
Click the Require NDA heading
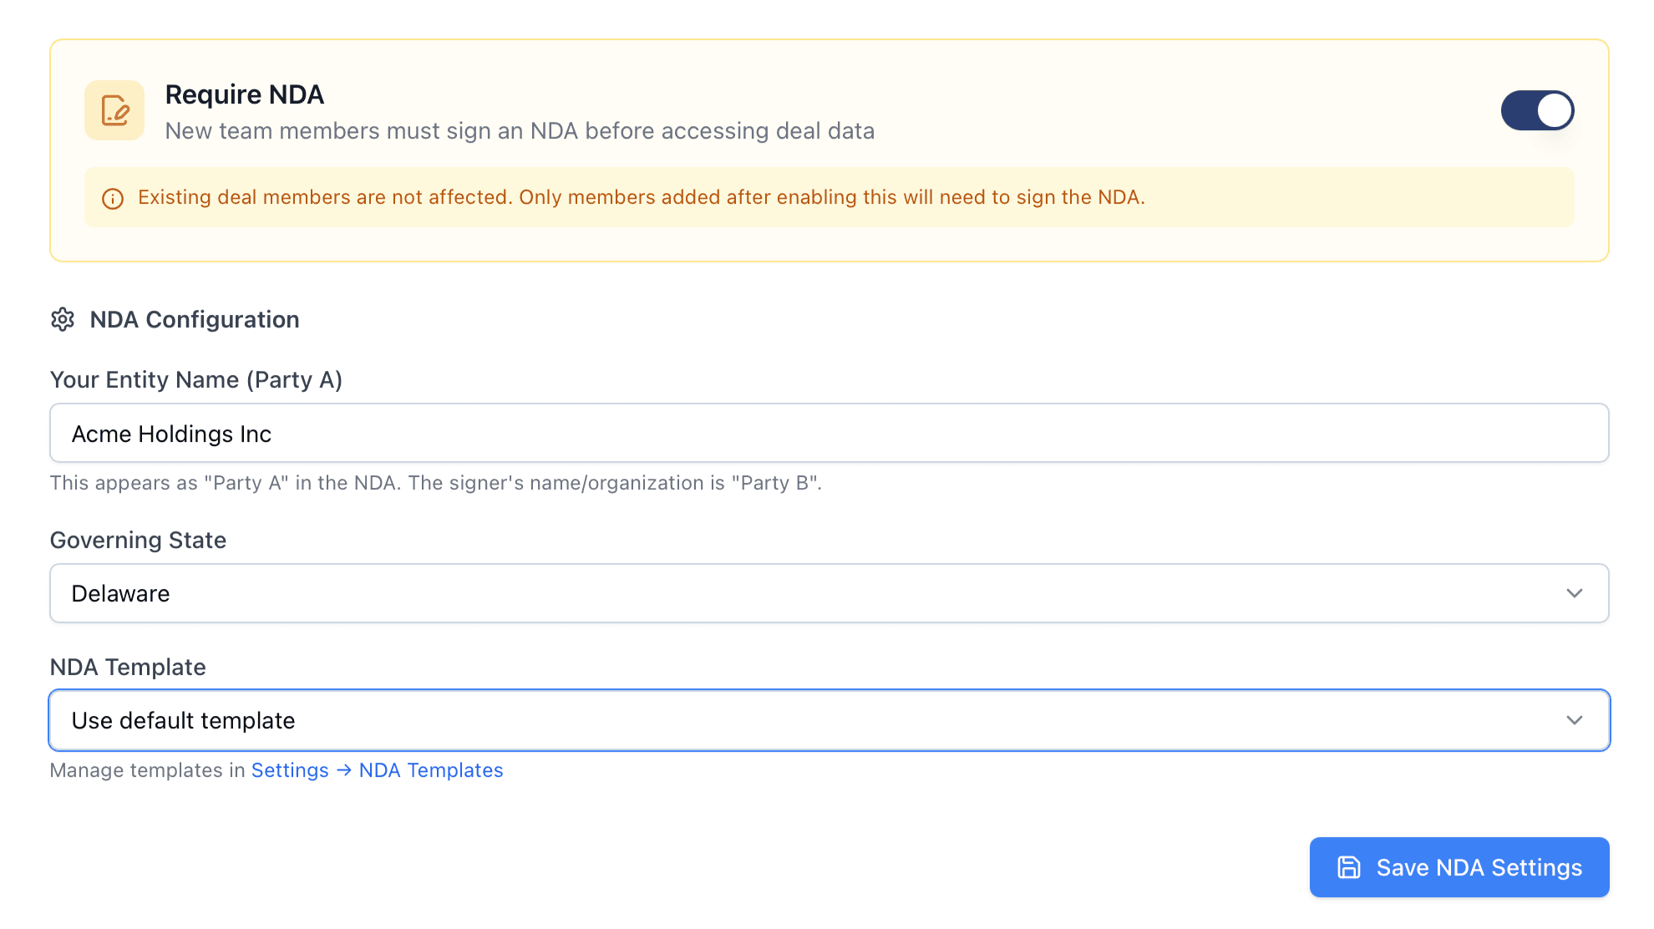245,94
